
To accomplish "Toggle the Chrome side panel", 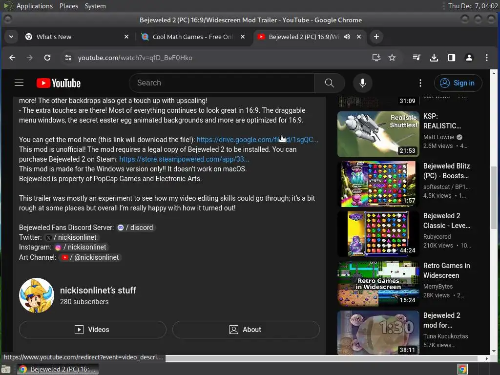I will click(x=451, y=58).
